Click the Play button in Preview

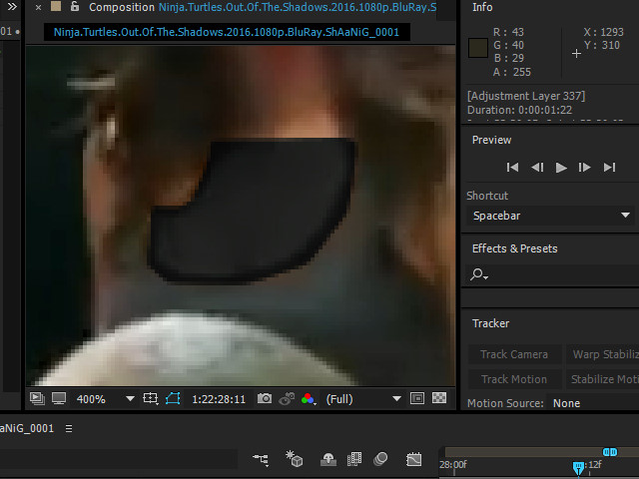[561, 168]
